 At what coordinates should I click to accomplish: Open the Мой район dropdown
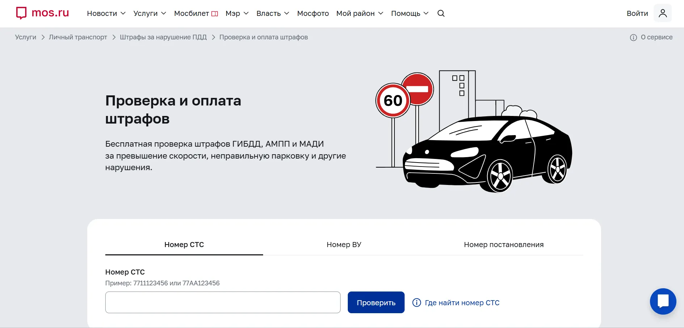[359, 13]
